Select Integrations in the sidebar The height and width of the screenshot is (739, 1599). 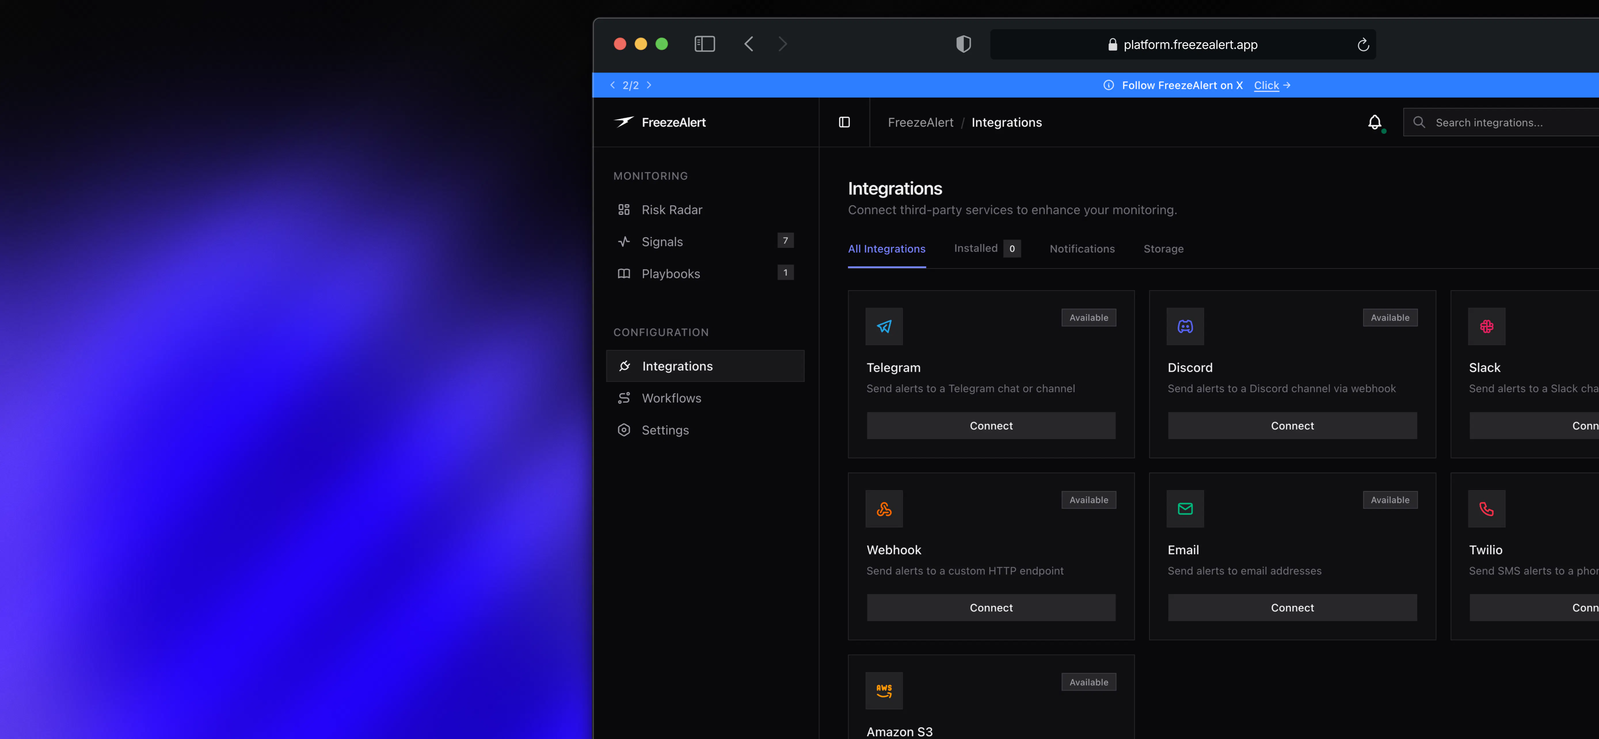705,366
